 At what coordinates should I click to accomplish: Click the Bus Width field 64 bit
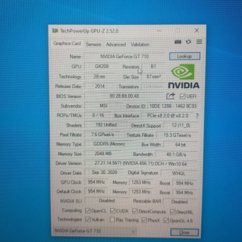180,145
